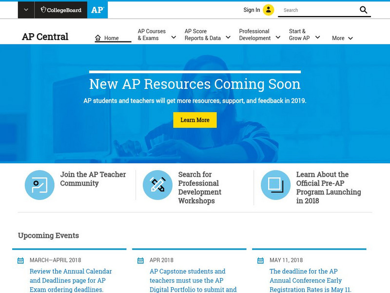Open the More menu label
The width and height of the screenshot is (390, 293).
[x=338, y=38]
